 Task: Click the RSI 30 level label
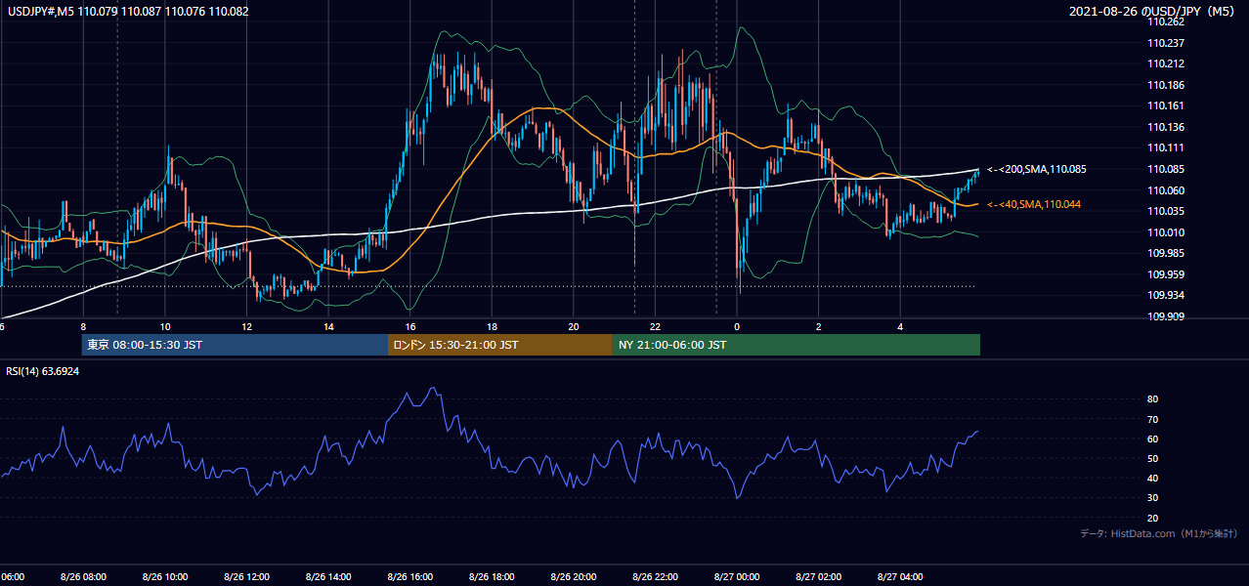pos(1152,498)
